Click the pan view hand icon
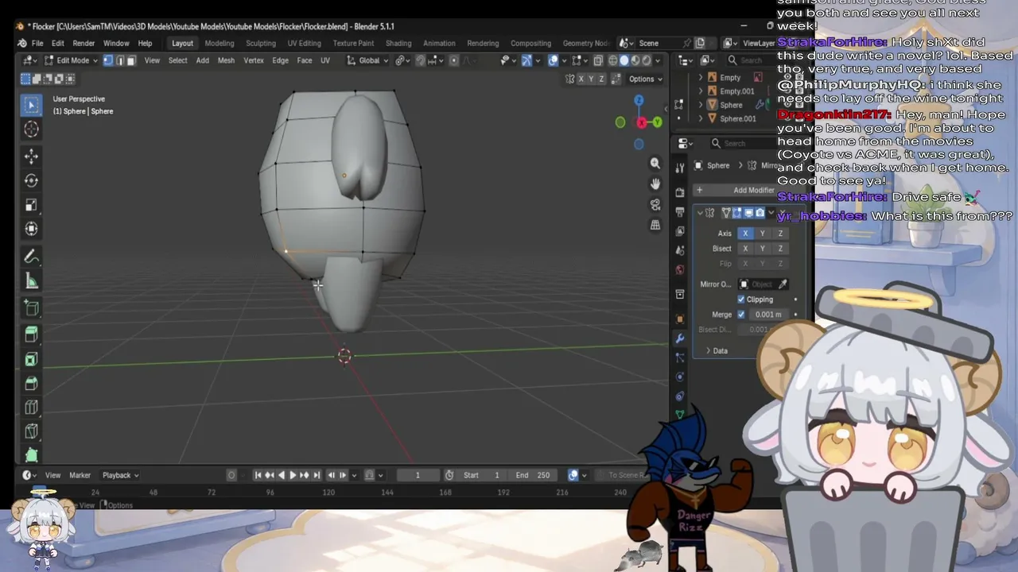 (655, 184)
